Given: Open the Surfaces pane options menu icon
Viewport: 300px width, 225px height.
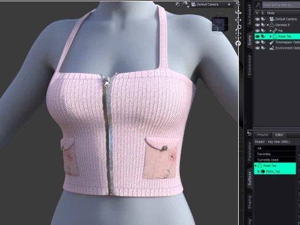Looking at the screenshot, I should click(x=249, y=134).
